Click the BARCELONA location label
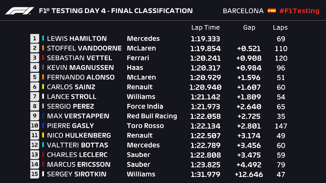 pyautogui.click(x=243, y=11)
